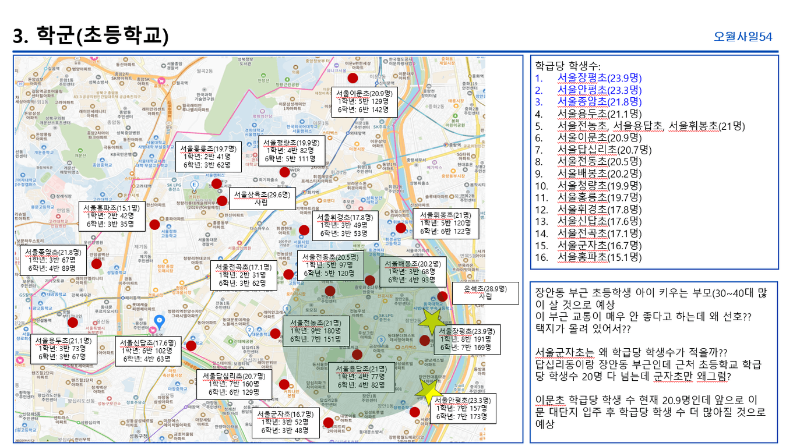Select the 서울휘경초(17.8명) map label
Viewport: 793px width, 446px height.
346,225
